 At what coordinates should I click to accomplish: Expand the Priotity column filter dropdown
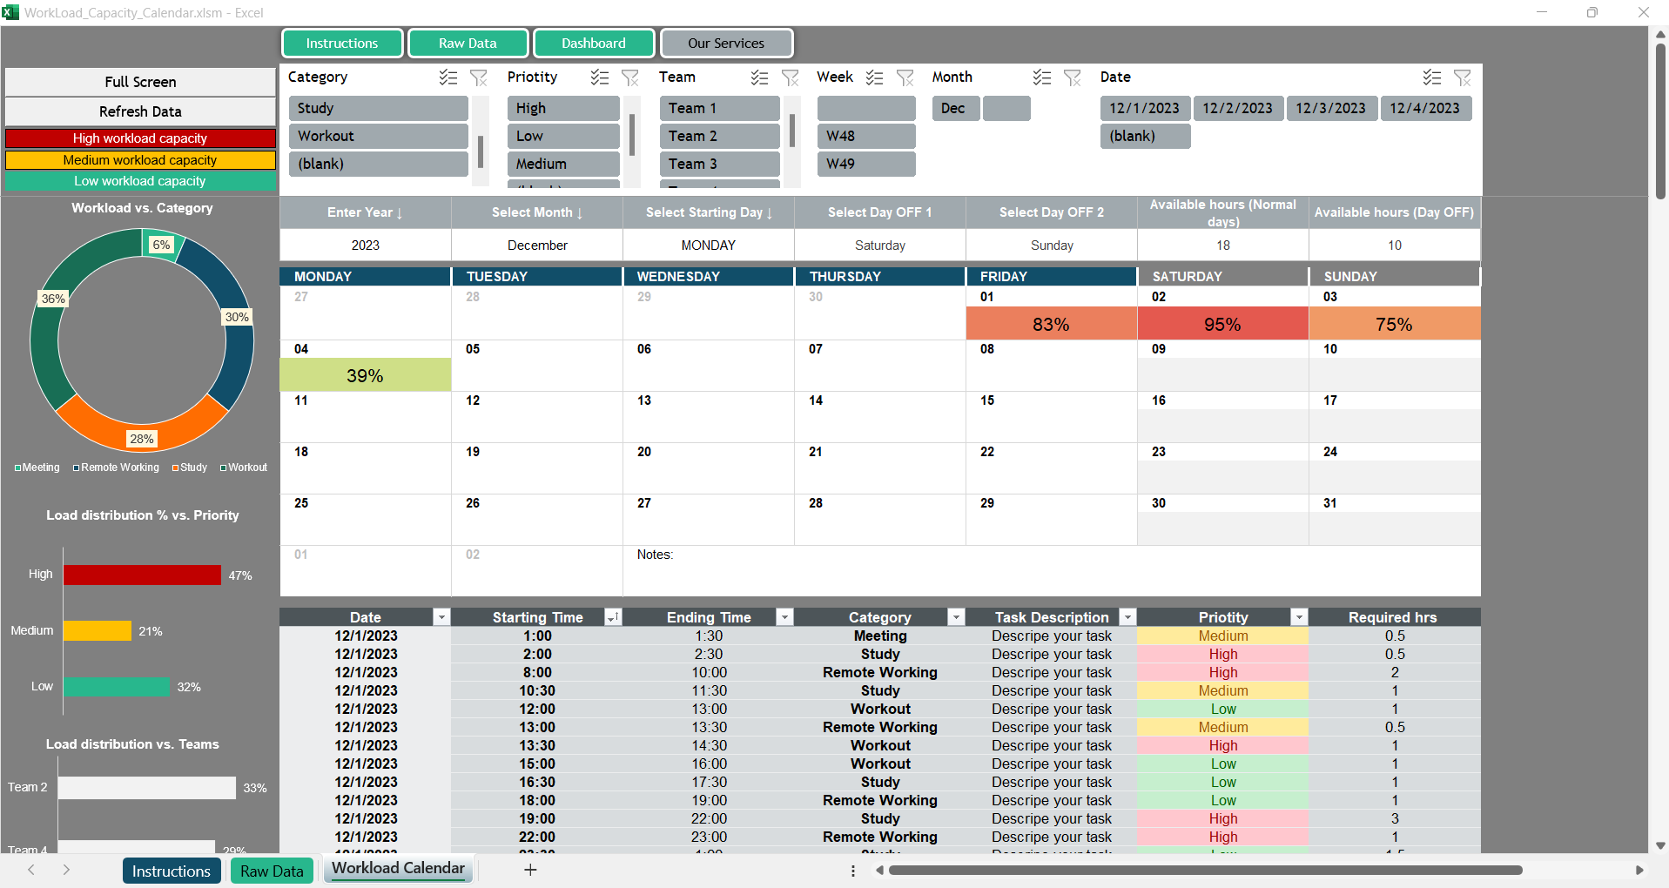click(1299, 617)
